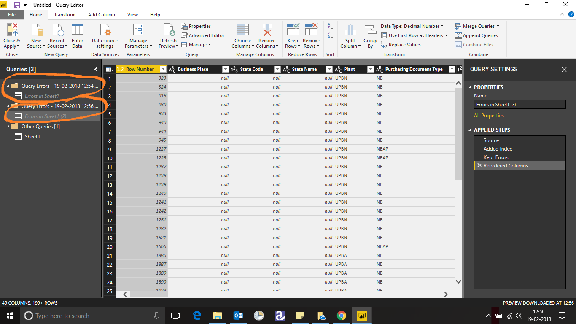Viewport: 576px width, 324px height.
Task: Click the Close & Apply icon
Action: pyautogui.click(x=12, y=30)
